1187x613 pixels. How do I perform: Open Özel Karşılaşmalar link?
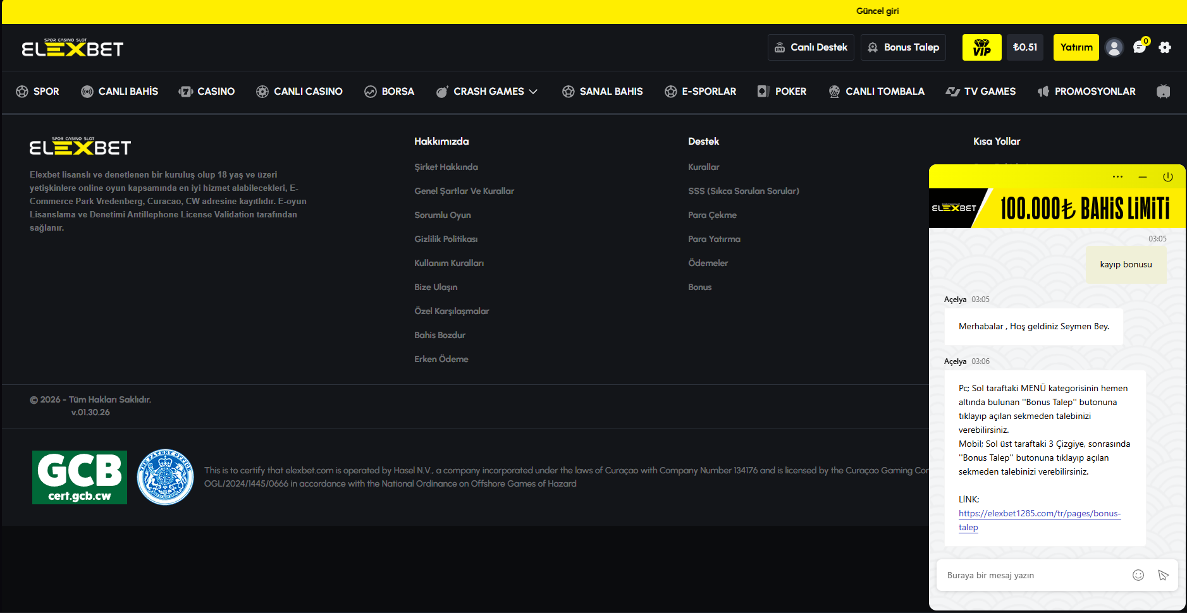click(x=452, y=311)
